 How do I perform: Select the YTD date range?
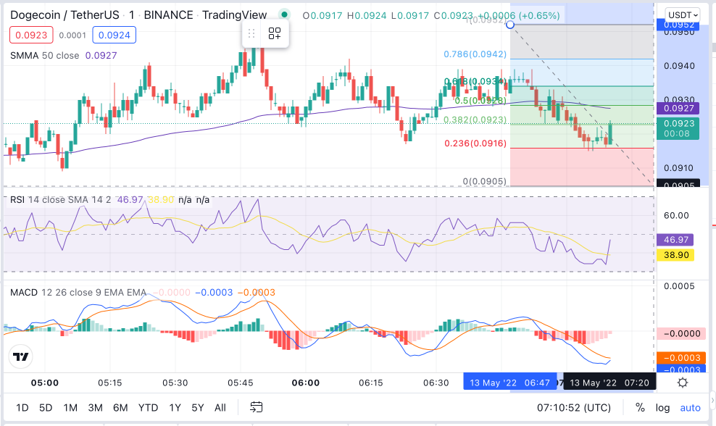[149, 408]
